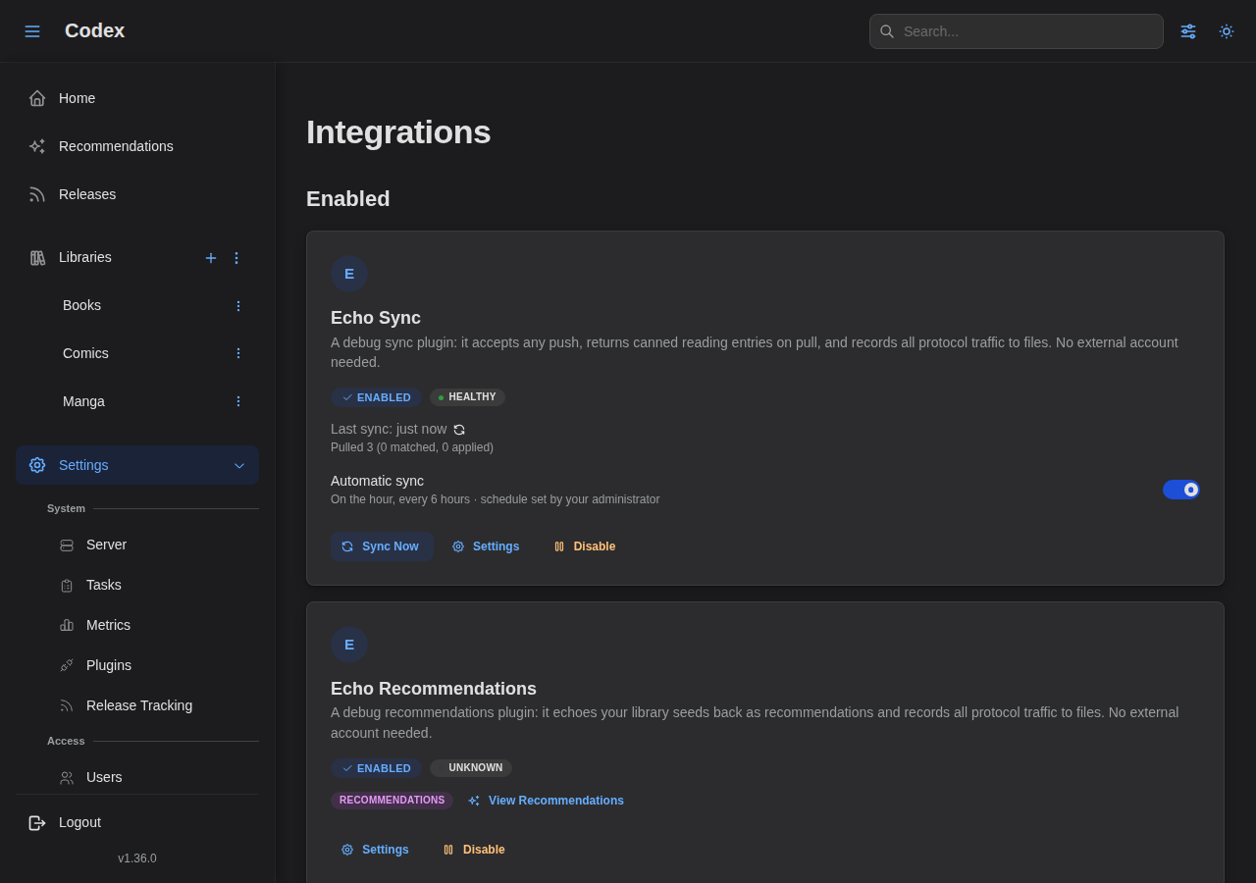The height and width of the screenshot is (883, 1256).
Task: Click the Plugins plug icon
Action: [67, 665]
